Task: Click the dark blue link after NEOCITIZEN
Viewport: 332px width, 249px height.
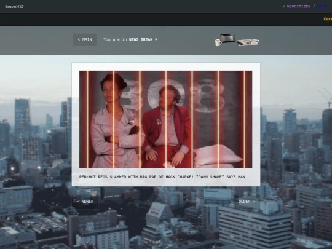Action: (322, 6)
